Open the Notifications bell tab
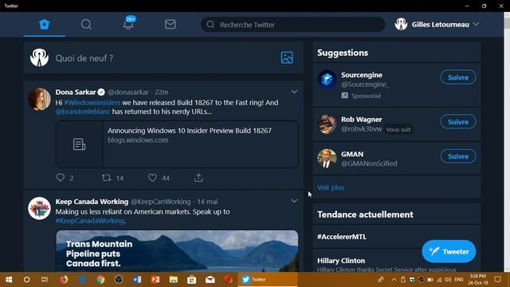Viewport: 510px width, 287px height. click(x=129, y=23)
